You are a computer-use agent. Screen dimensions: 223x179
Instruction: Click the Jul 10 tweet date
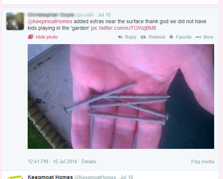(x=104, y=15)
